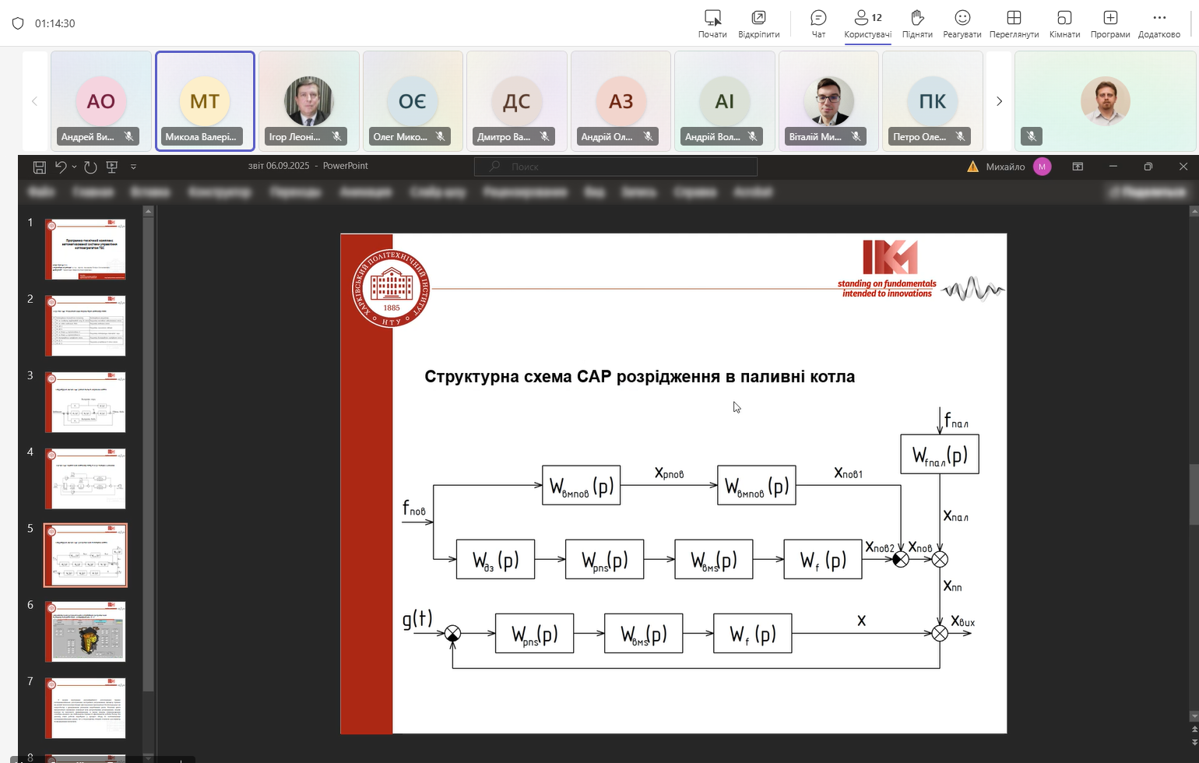Image resolution: width=1199 pixels, height=763 pixels.
Task: Click the pink М account avatar
Action: [1042, 167]
